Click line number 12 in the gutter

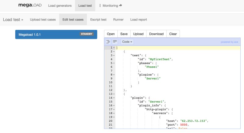[x=111, y=90]
